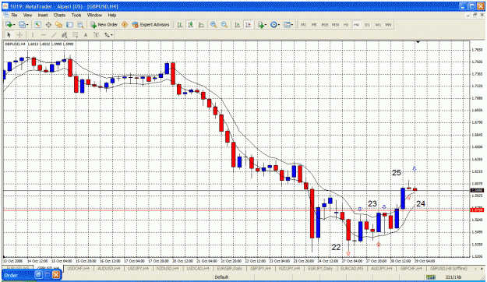The height and width of the screenshot is (282, 487).
Task: Select the Text tool A icon
Action: coord(86,35)
